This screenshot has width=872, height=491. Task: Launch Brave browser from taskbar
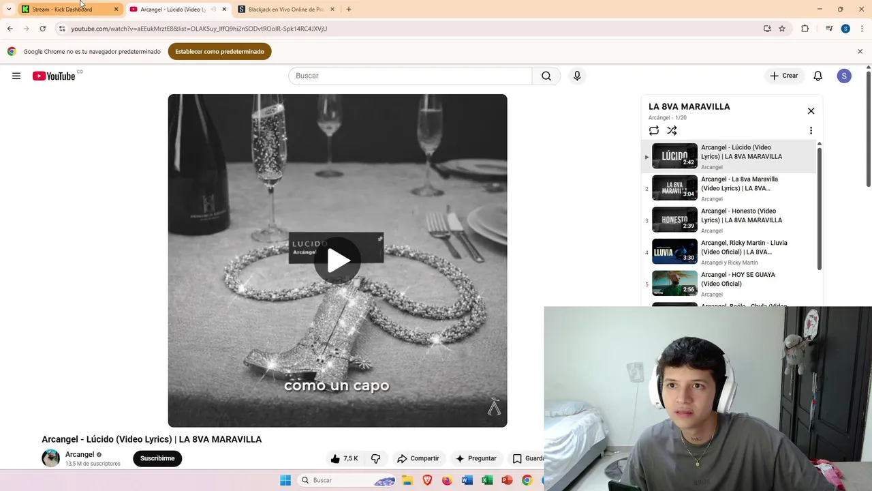click(427, 480)
